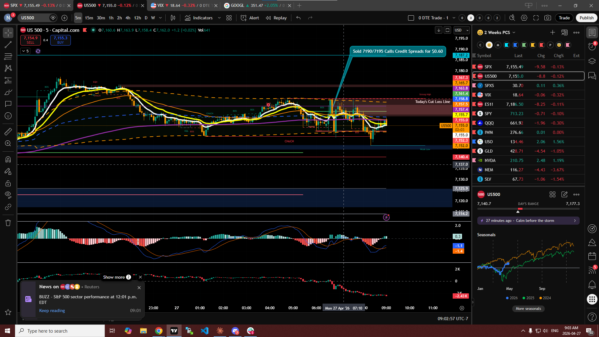Remove drawings with trash can icon
The width and height of the screenshot is (599, 337).
tap(8, 223)
